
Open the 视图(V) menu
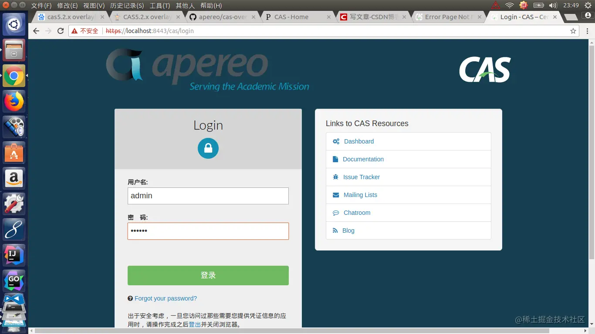(x=94, y=6)
